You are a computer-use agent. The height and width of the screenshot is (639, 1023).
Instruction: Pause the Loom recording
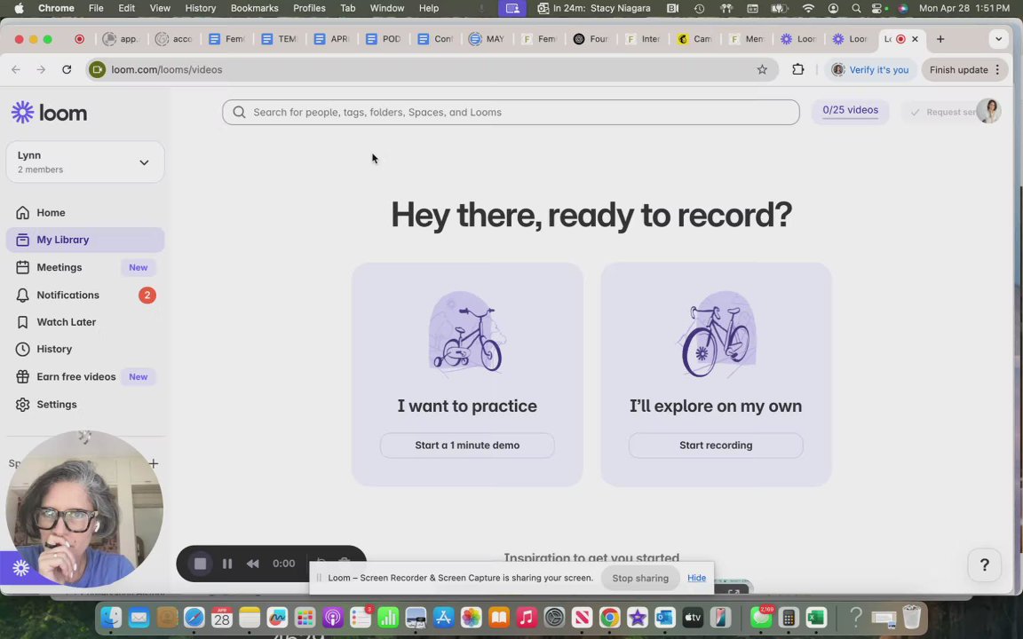coord(227,564)
